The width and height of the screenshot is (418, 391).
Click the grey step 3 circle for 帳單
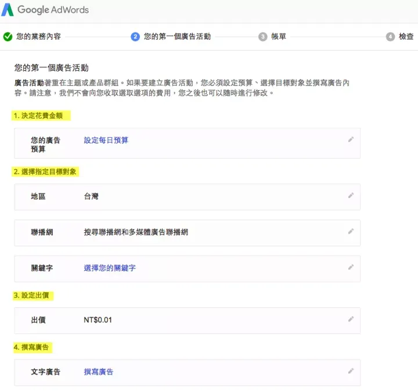point(262,37)
